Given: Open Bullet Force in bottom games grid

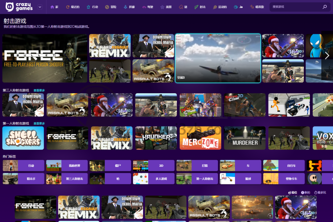Looking at the screenshot, I should (x=35, y=207).
